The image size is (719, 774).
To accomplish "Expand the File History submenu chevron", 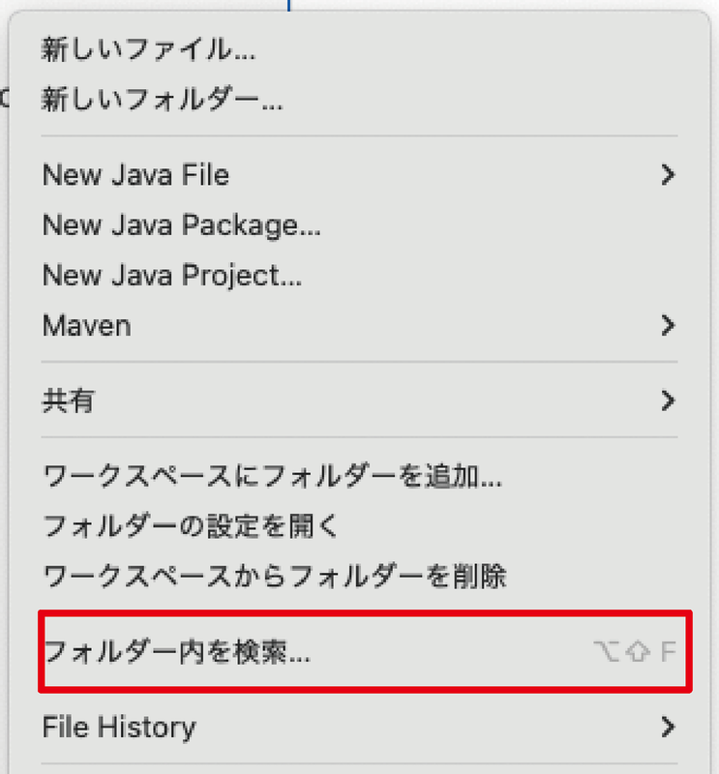I will (666, 726).
